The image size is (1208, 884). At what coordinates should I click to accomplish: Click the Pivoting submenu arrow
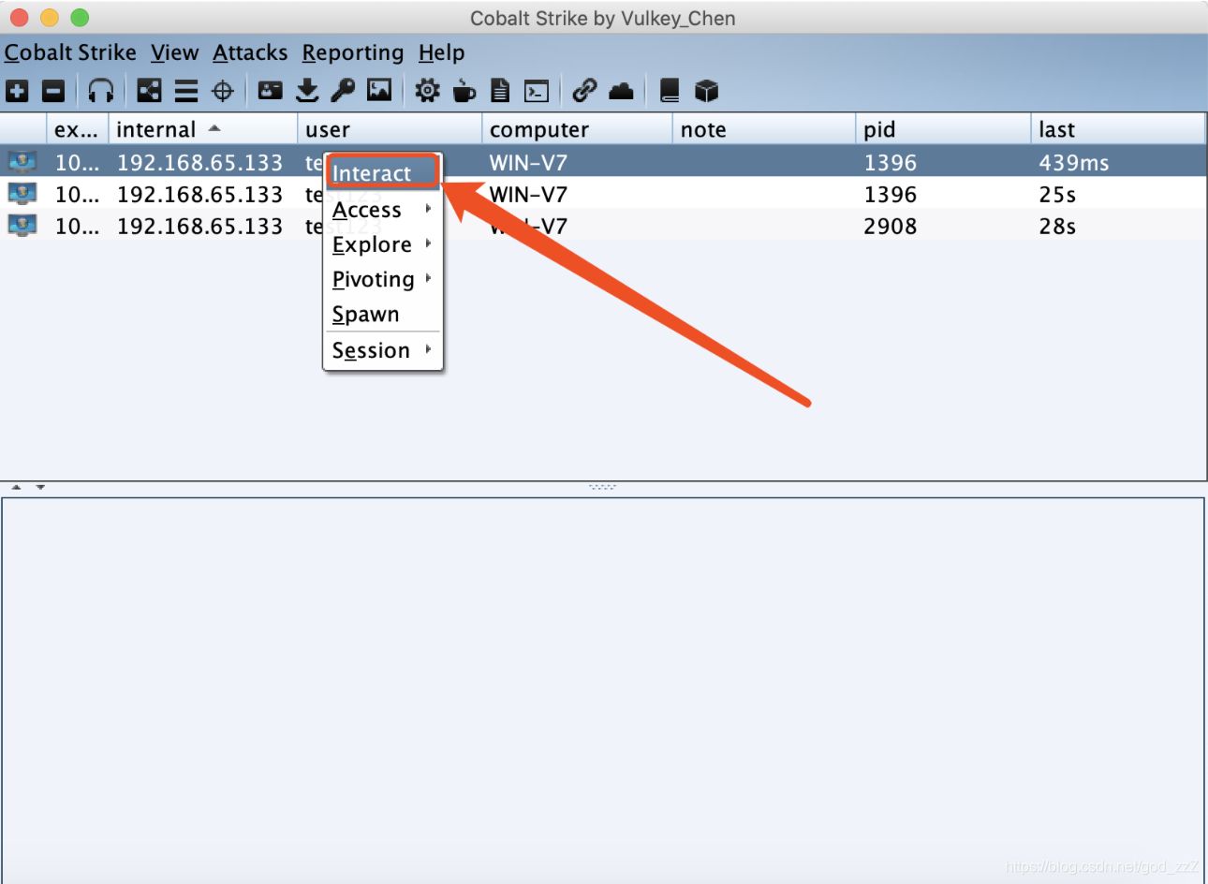click(x=428, y=278)
